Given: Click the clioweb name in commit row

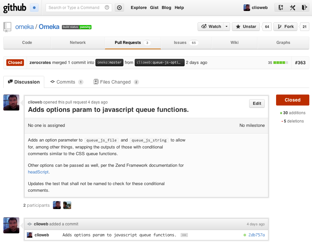Looking at the screenshot, I should [x=42, y=235].
